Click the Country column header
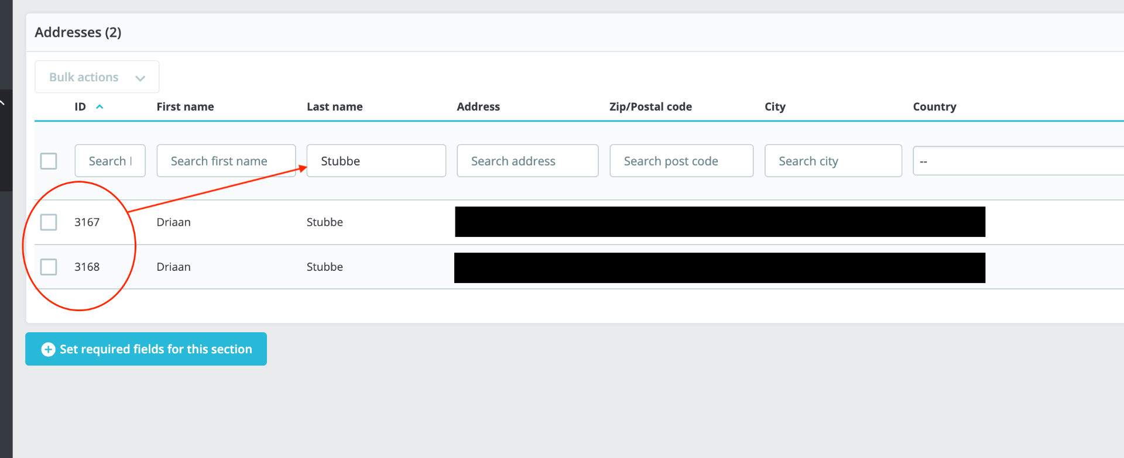The width and height of the screenshot is (1124, 458). pos(934,106)
